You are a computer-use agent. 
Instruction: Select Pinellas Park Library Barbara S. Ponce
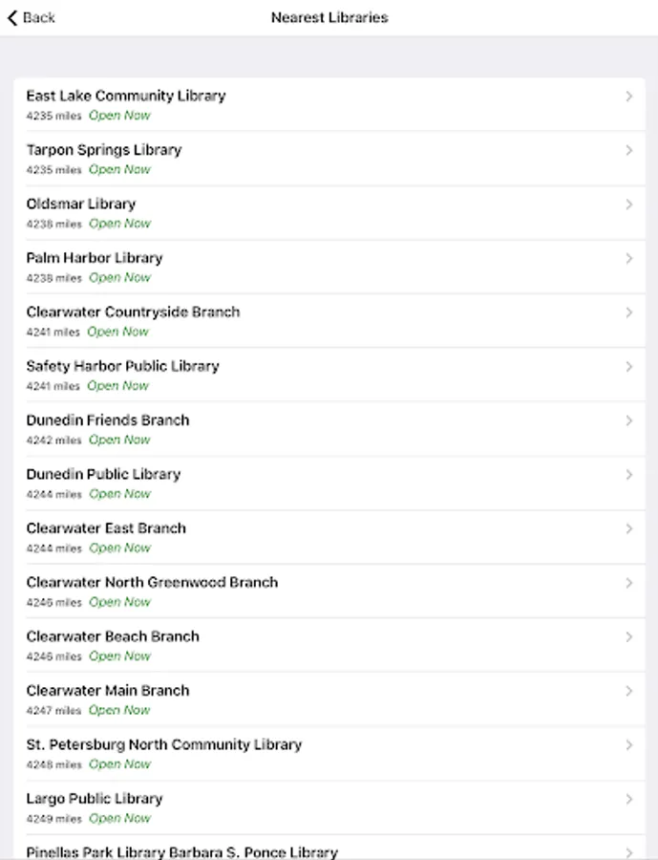[329, 848]
